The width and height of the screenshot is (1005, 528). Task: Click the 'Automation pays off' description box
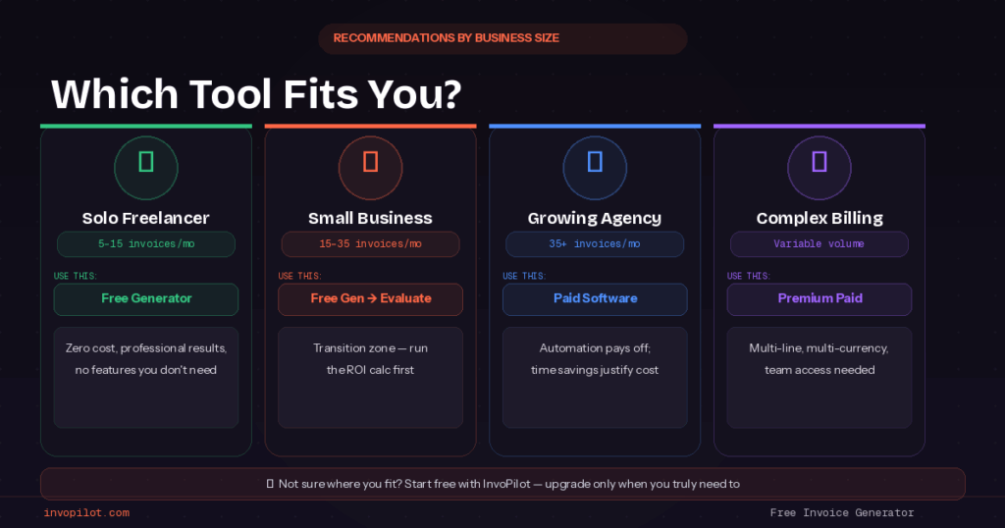(595, 377)
